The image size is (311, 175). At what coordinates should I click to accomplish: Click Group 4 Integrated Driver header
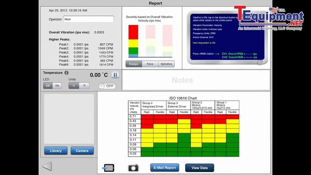[x=154, y=105]
